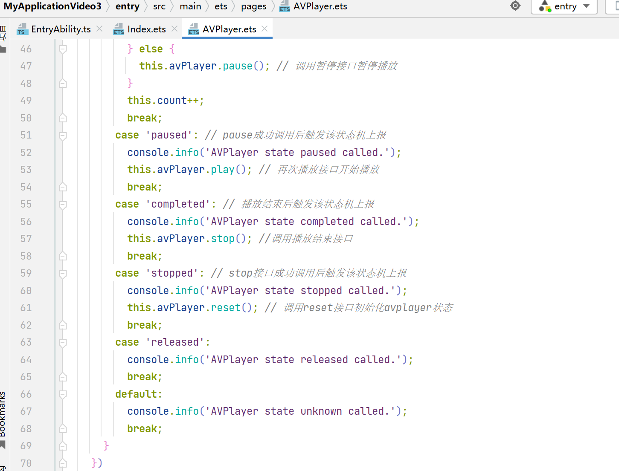619x471 pixels.
Task: Collapse the case 'stopped' block at line 59
Action: (x=63, y=274)
